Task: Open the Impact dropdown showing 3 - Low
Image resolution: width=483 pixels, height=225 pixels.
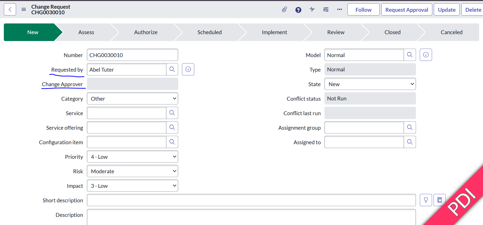Action: 133,186
